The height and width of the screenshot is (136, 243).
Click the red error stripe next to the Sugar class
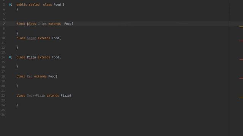pyautogui.click(x=241, y=41)
